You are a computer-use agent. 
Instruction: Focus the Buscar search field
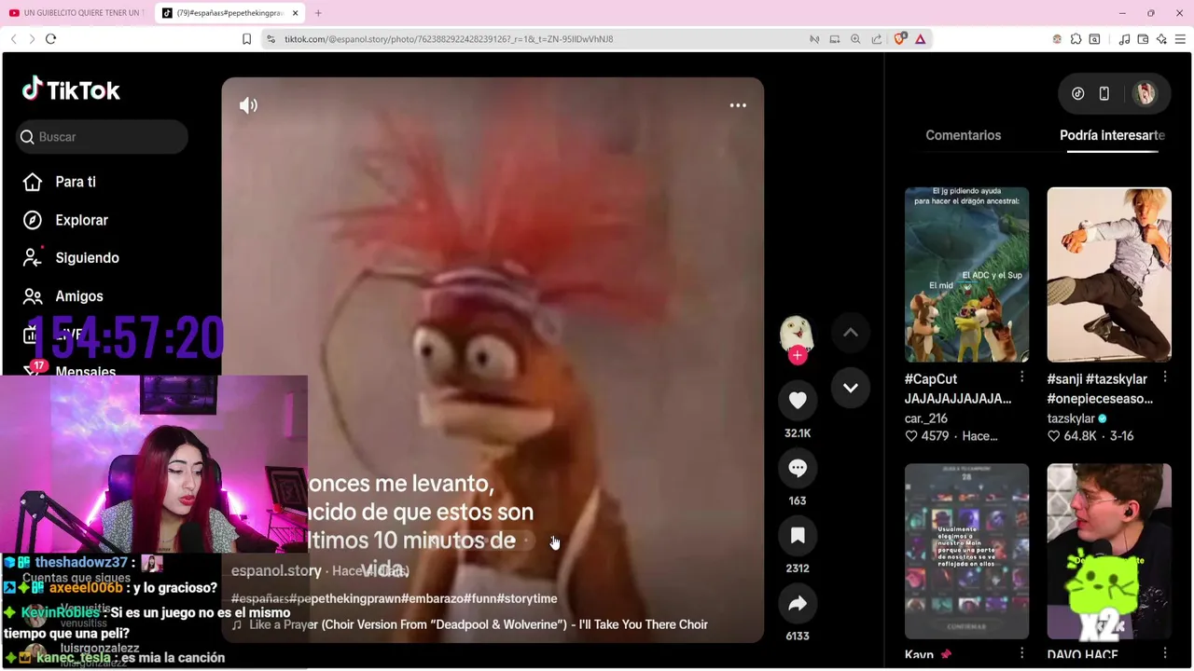coord(102,137)
